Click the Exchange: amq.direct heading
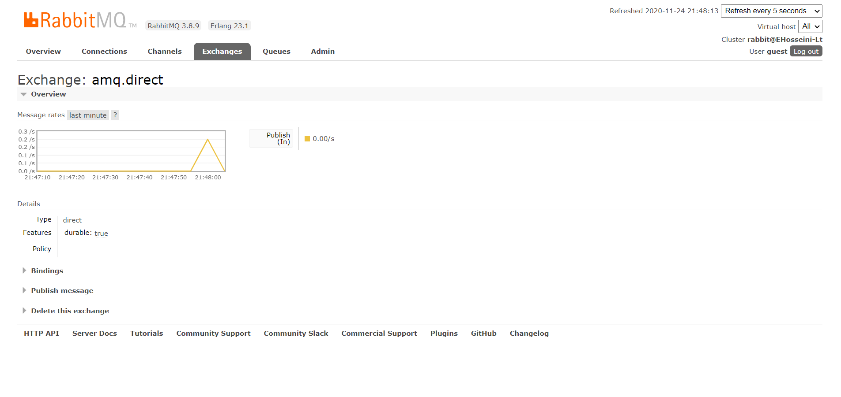This screenshot has width=841, height=397. tap(91, 80)
